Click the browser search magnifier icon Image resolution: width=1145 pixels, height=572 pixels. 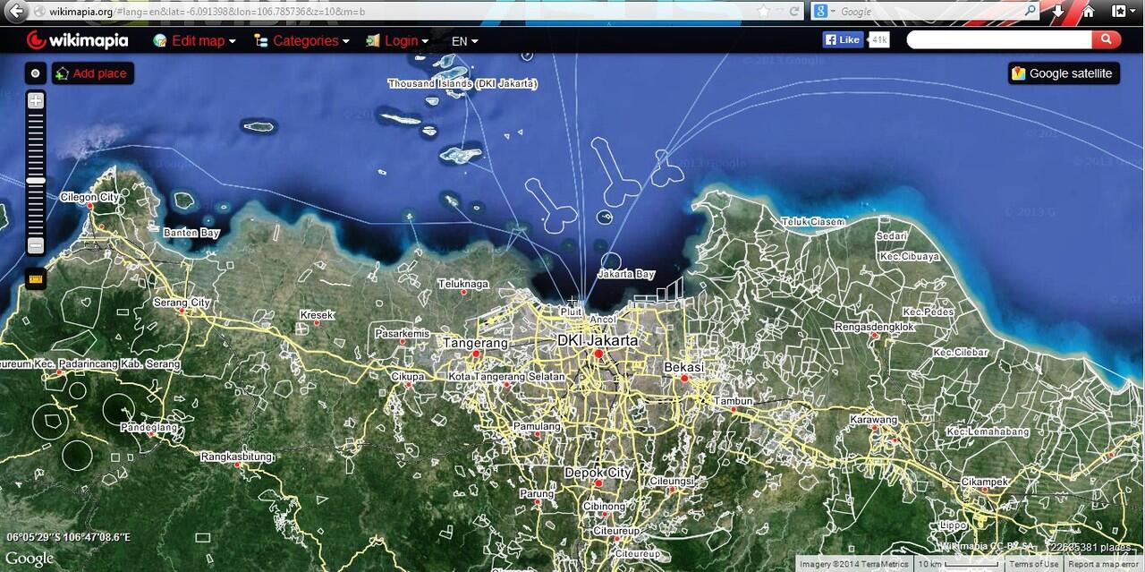(x=1030, y=12)
